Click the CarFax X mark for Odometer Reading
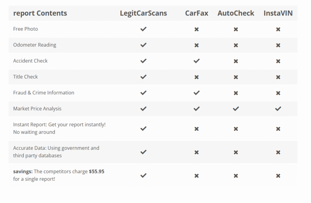This screenshot has width=311, height=203. pyautogui.click(x=197, y=45)
